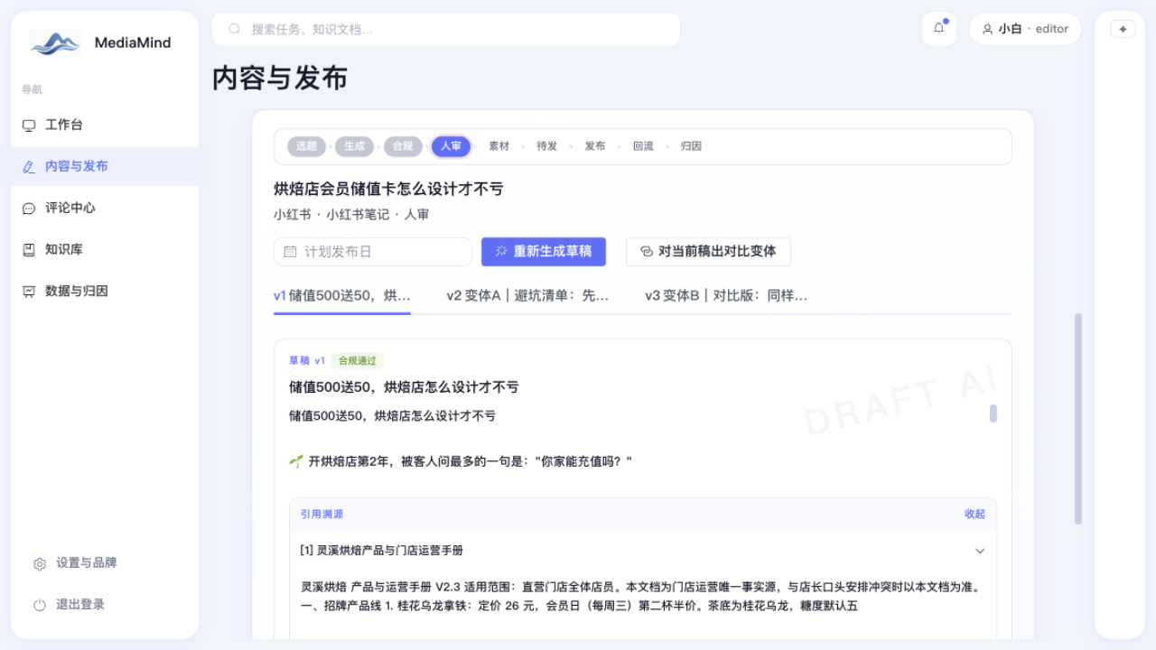The image size is (1156, 650).
Task: Collapse citations with 收起
Action: (x=974, y=514)
